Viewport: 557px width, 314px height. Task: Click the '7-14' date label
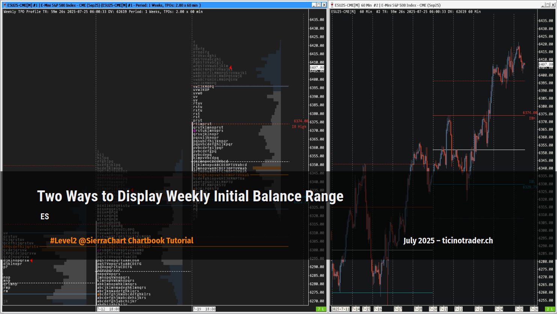point(356,309)
